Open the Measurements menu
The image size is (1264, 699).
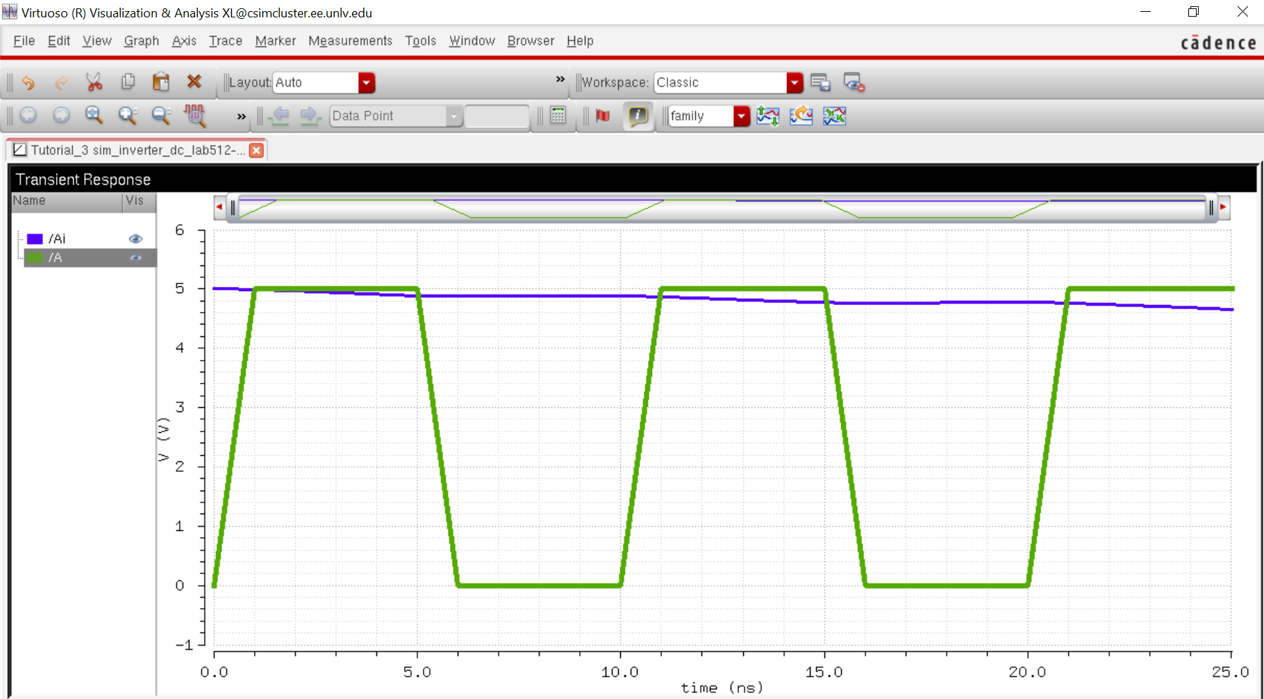pyautogui.click(x=350, y=41)
